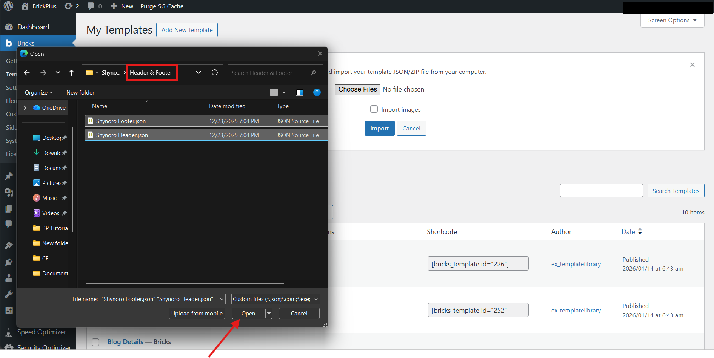Select Shynoro Footer.json file

[206, 121]
